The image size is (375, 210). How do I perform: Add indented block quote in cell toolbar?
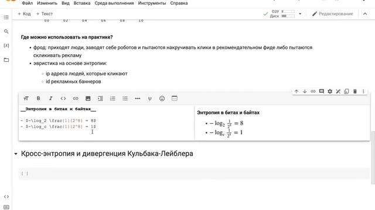coord(100,99)
